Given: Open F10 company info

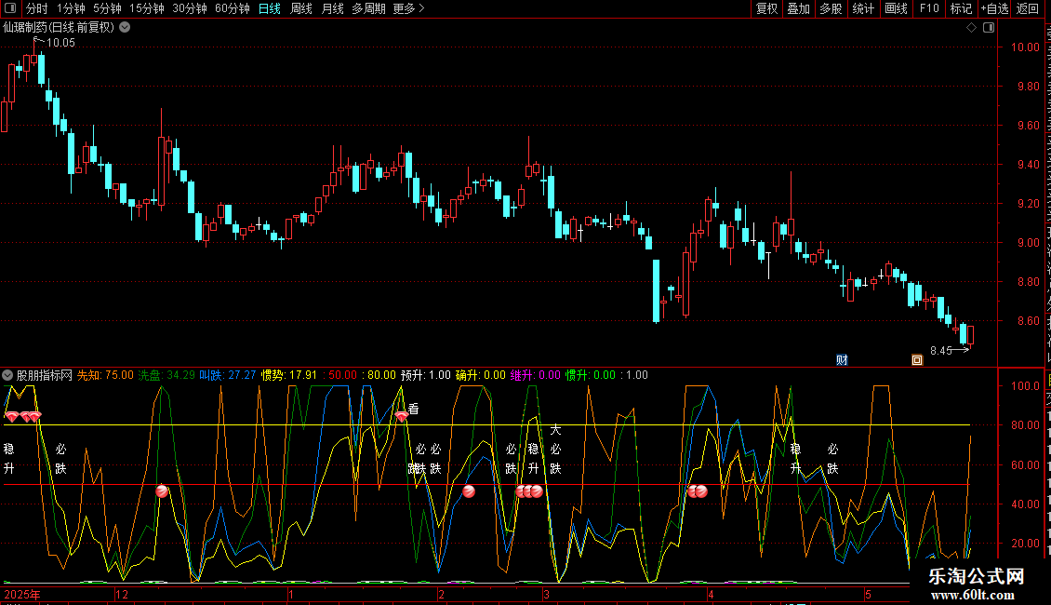Looking at the screenshot, I should click(x=929, y=8).
